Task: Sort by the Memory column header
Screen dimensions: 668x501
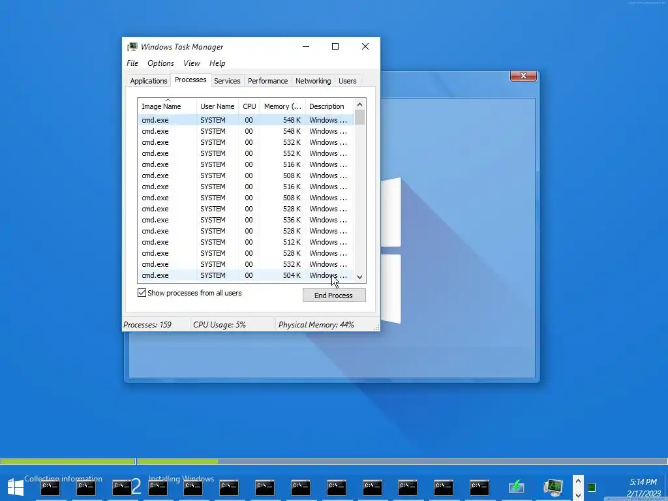Action: (282, 106)
